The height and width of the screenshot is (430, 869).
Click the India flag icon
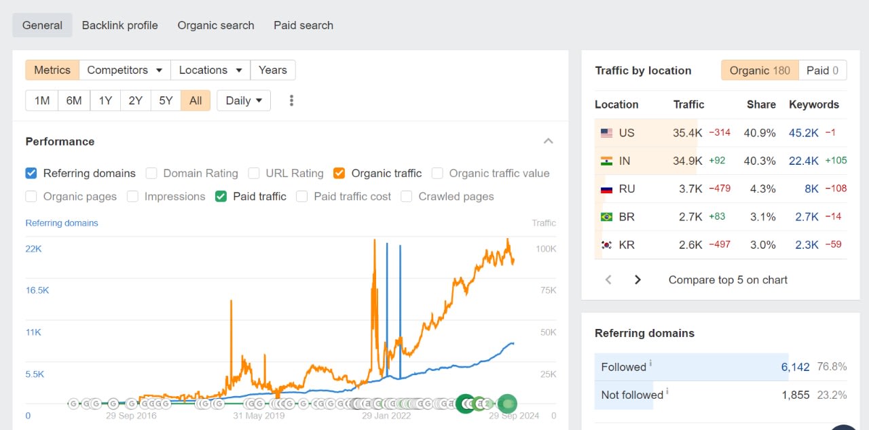click(606, 161)
